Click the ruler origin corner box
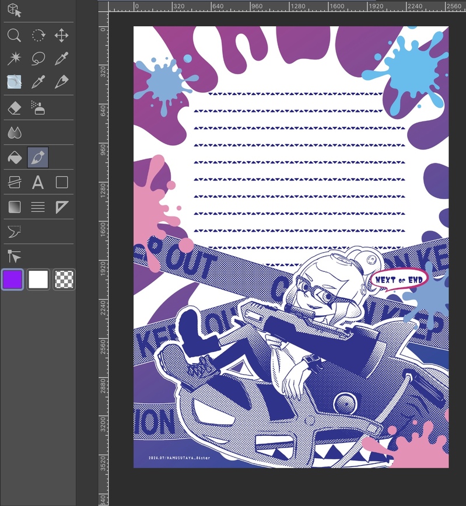Image resolution: width=466 pixels, height=506 pixels. coord(103,7)
